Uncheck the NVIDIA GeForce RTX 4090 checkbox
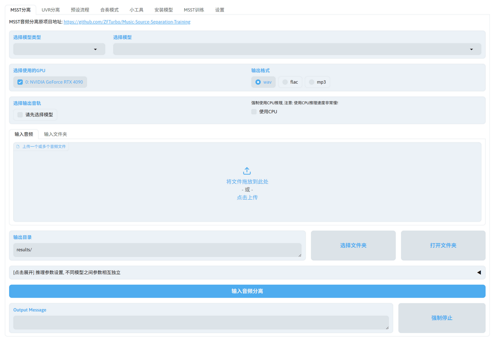The image size is (494, 341). [20, 82]
